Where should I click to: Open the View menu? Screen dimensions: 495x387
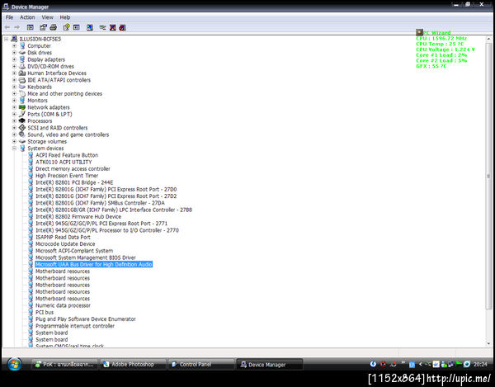point(47,17)
